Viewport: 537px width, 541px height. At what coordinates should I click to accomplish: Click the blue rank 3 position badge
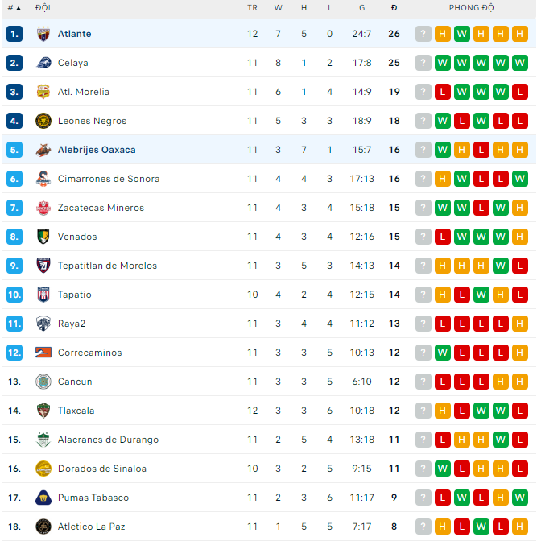click(x=14, y=92)
